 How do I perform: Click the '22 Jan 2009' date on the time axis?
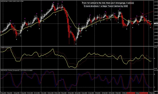91,93
